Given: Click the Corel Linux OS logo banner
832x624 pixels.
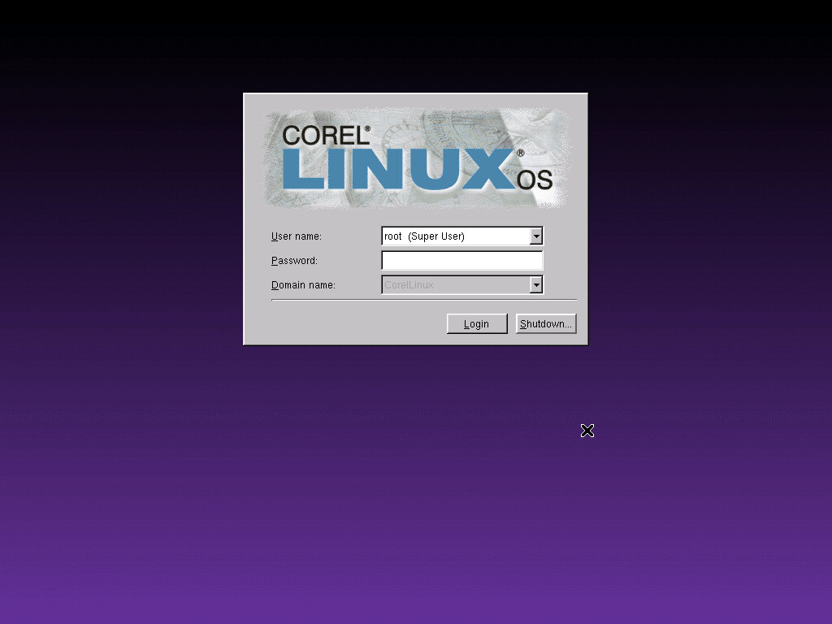Looking at the screenshot, I should point(415,158).
